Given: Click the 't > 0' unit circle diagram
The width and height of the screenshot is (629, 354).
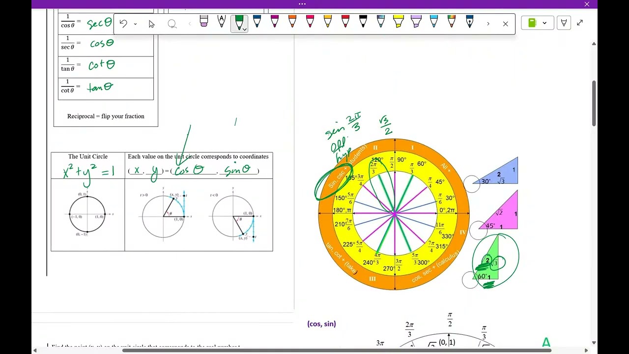Looking at the screenshot, I should coord(164,215).
